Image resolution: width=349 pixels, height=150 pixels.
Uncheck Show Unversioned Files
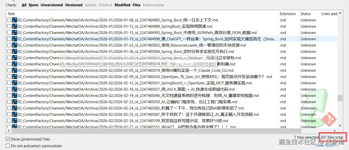point(8,139)
